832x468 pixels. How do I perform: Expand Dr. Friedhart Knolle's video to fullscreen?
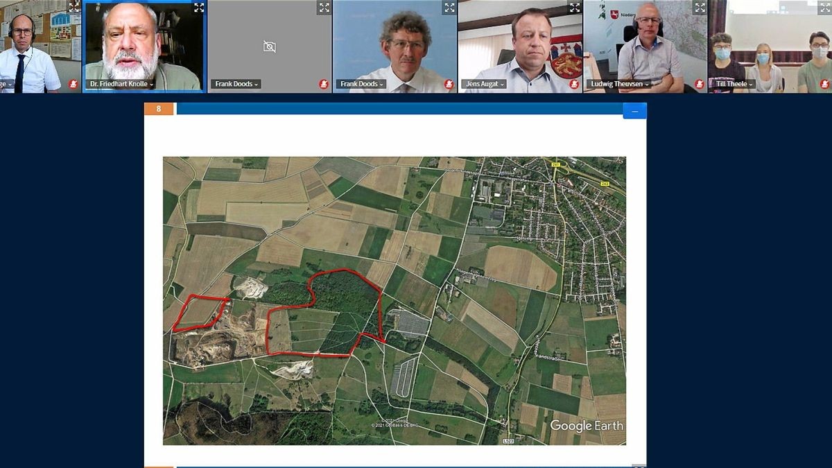point(199,8)
